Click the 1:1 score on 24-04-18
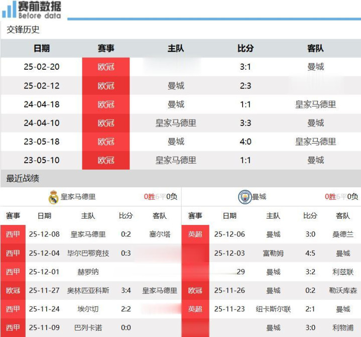This screenshot has width=361, height=337. coord(246,104)
